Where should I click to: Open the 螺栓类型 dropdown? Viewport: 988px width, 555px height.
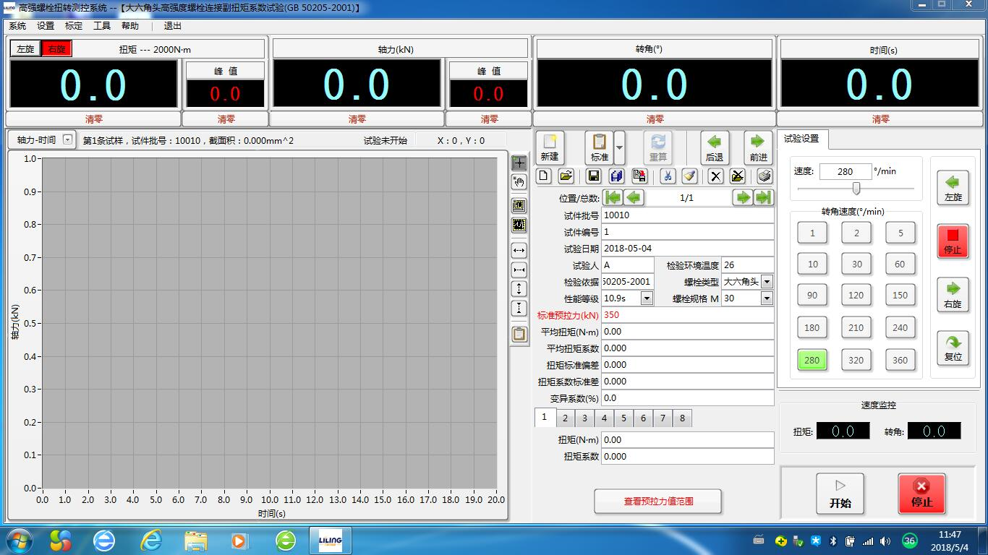click(767, 282)
